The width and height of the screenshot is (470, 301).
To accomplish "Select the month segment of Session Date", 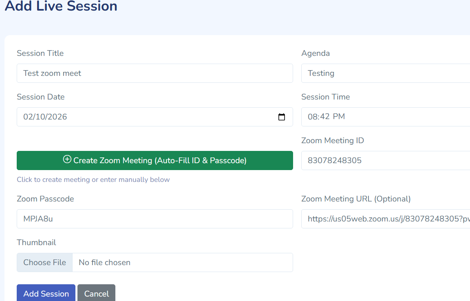I will 28,117.
